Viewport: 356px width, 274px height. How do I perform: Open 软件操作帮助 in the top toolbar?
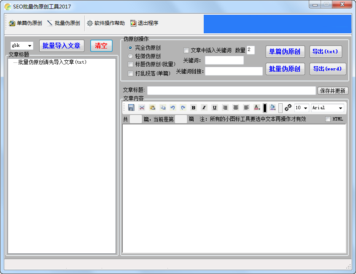pos(105,23)
